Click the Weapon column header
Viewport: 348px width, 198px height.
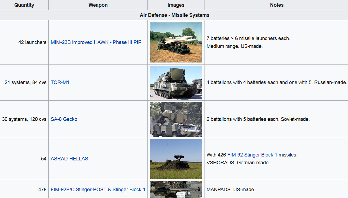[x=98, y=5]
